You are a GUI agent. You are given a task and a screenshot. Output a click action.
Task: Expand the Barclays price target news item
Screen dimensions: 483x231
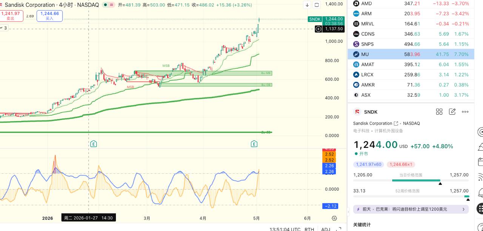[x=411, y=209]
